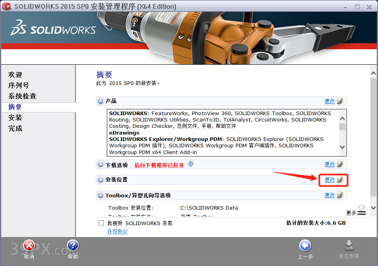Click the pencil icon next to 下载选项
378x266 pixels.
[x=340, y=164]
